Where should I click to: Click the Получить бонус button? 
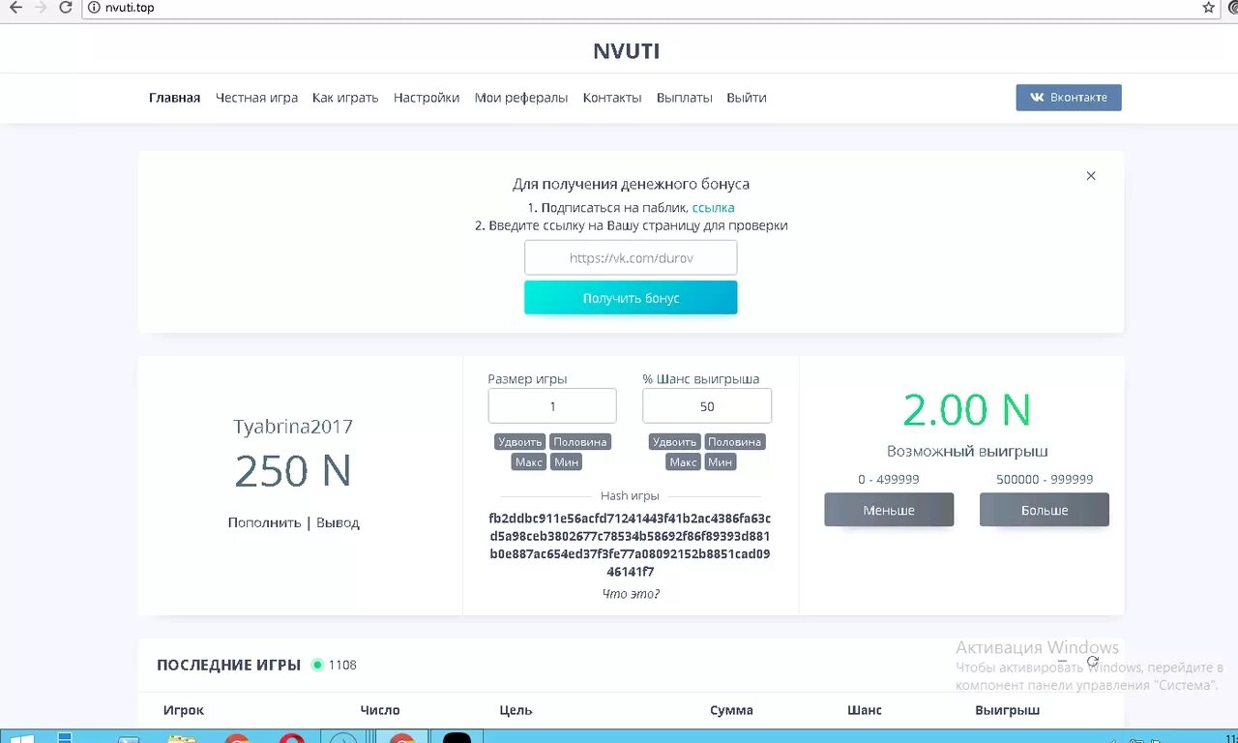(x=631, y=298)
